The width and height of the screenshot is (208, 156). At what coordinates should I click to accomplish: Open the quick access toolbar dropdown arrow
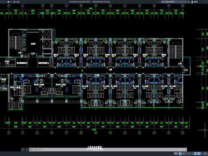pyautogui.click(x=11, y=2)
